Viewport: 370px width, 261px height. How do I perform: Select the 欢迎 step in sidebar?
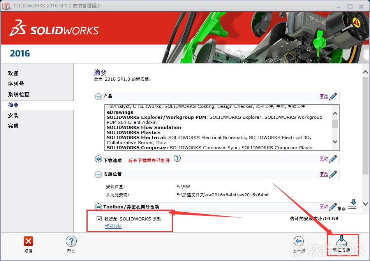pyautogui.click(x=13, y=73)
